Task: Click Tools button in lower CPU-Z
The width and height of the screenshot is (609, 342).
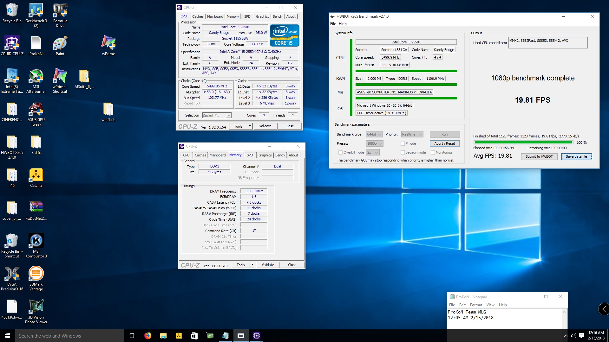Action: [x=240, y=265]
